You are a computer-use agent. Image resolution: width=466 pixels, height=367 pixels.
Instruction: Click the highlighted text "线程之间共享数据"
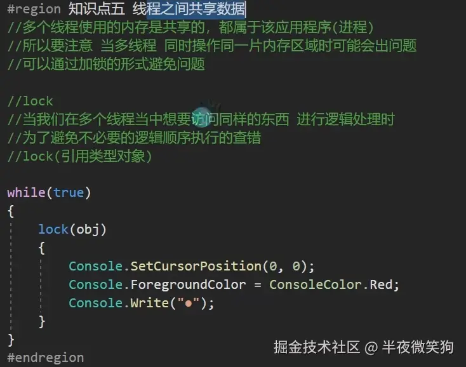(x=189, y=10)
